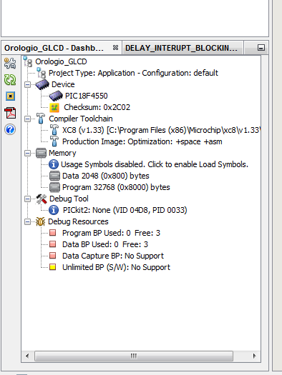Click the Checksum icon
Image resolution: width=282 pixels, height=375 pixels.
(x=54, y=108)
